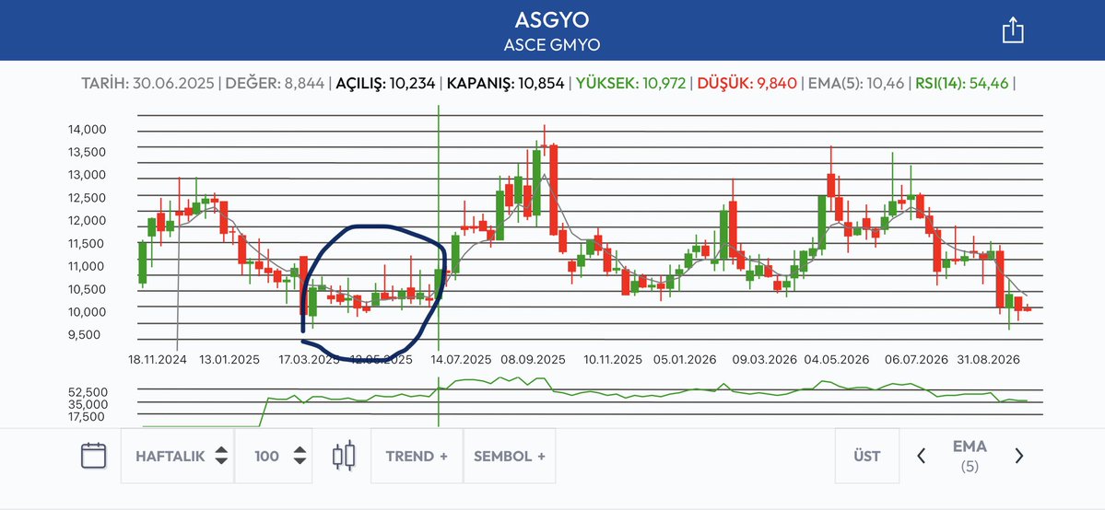The image size is (1105, 510).
Task: Switch chart type with candlestick icon
Action: pos(343,456)
